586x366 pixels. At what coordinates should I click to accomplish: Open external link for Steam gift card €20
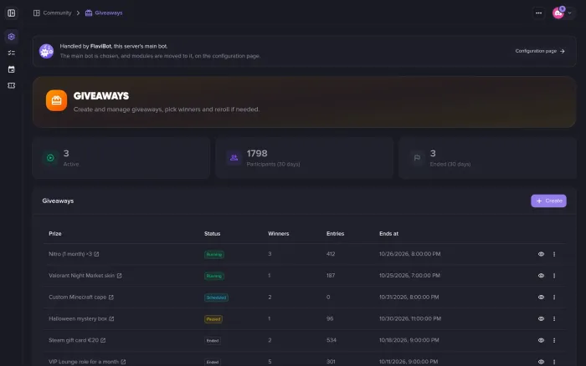(x=103, y=340)
